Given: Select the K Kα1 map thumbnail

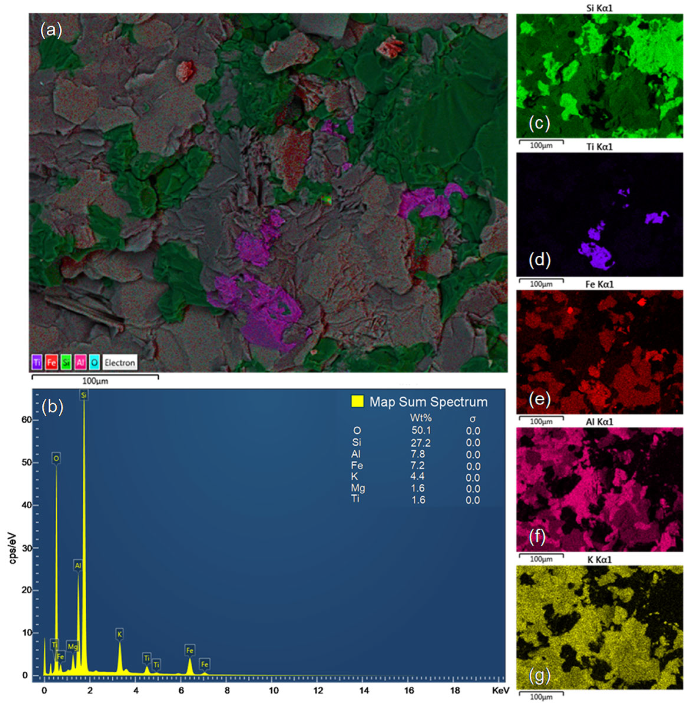Looking at the screenshot, I should pyautogui.click(x=599, y=627).
